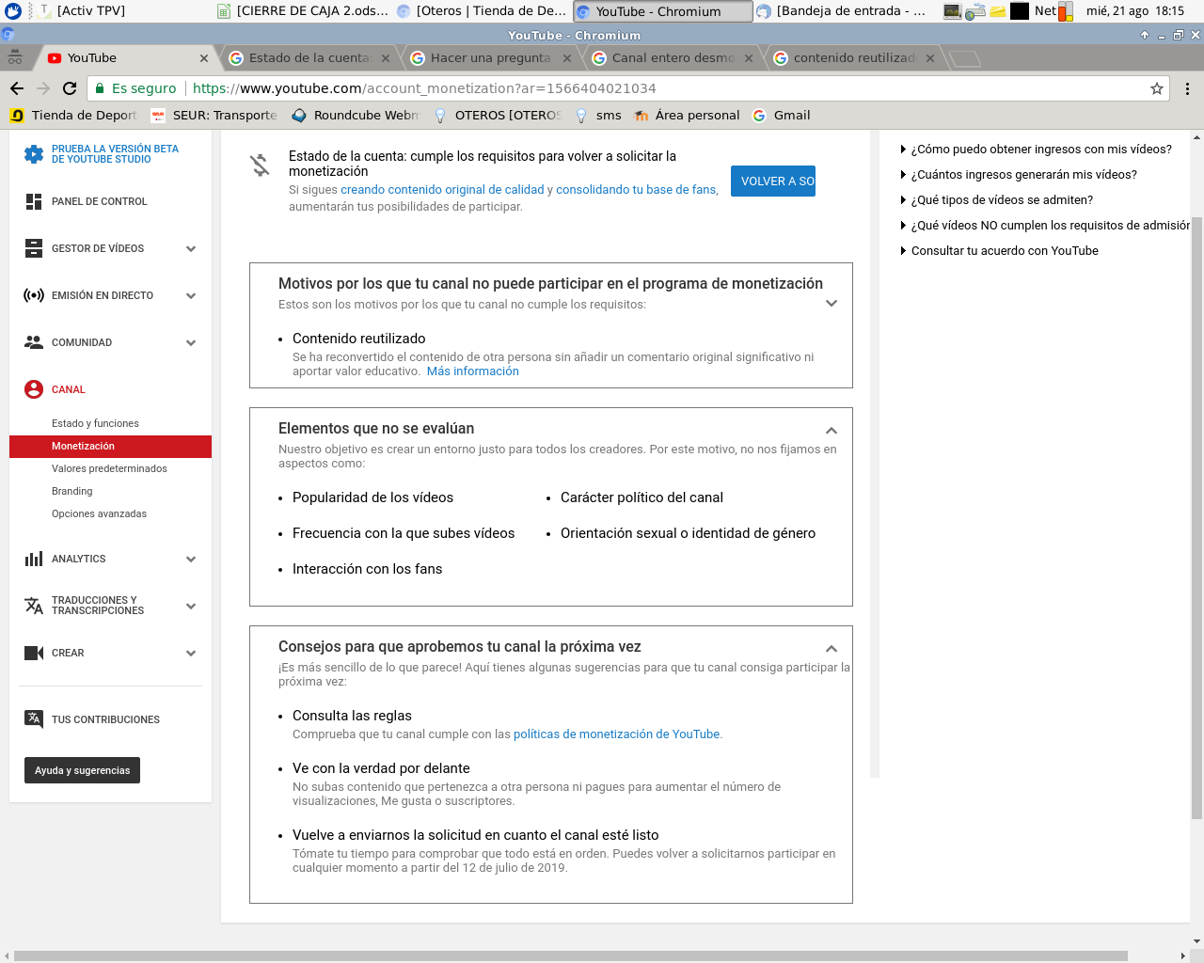Screen dimensions: 1204x963
Task: Switch to the Canal entero desmonetizado tab
Action: (673, 58)
